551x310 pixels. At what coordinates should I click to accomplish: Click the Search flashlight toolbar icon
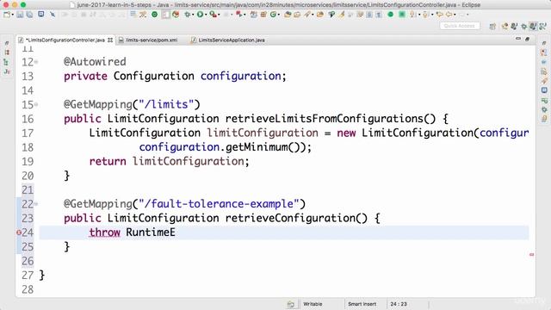point(307,15)
